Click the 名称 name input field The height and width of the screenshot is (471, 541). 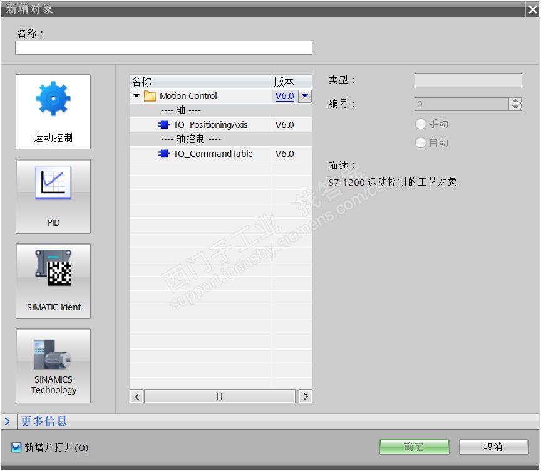[x=163, y=48]
